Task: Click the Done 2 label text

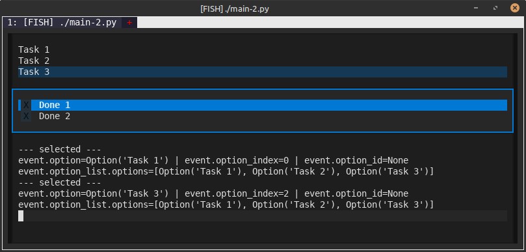Action: (x=55, y=117)
